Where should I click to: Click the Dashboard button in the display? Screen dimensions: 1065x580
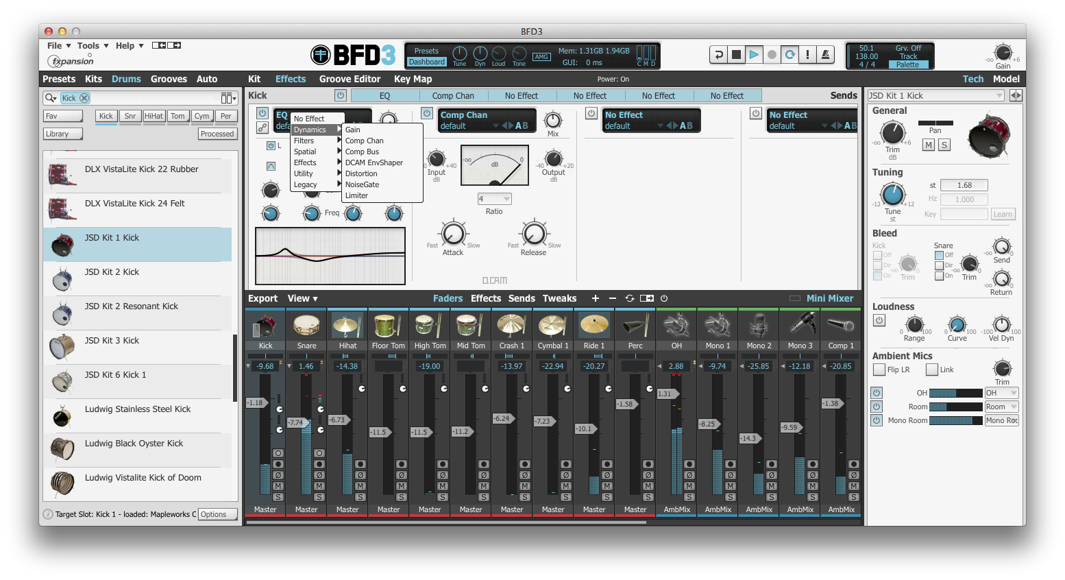(427, 62)
